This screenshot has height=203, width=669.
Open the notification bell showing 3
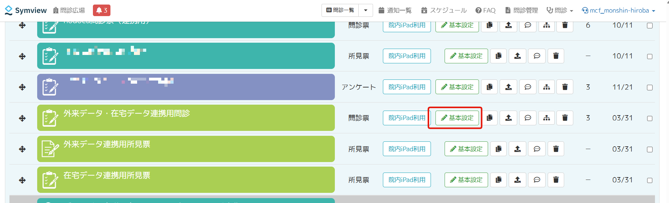coord(101,10)
